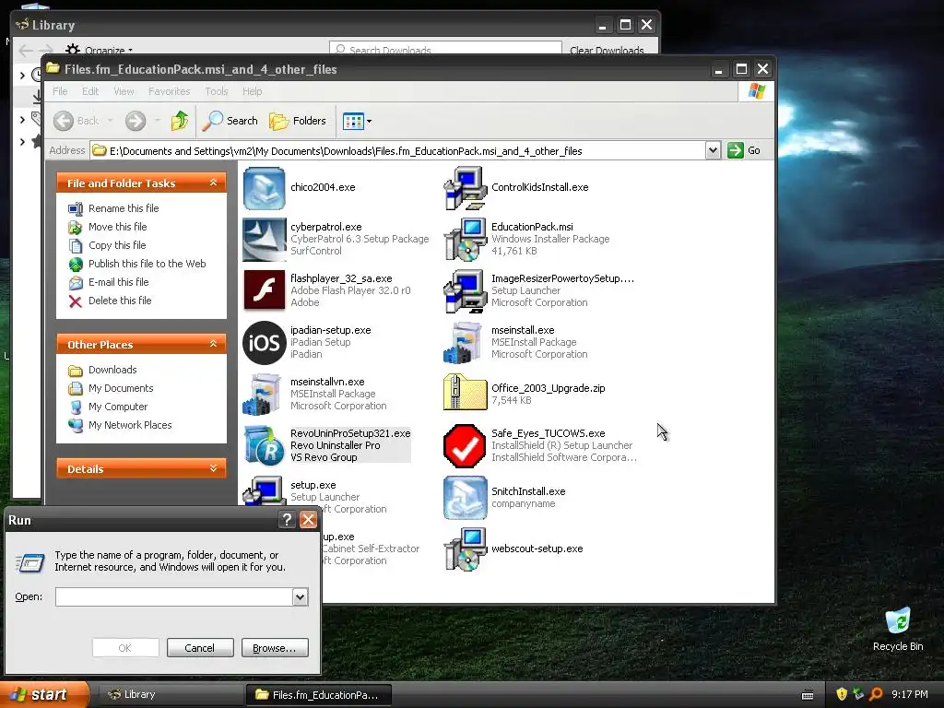Image resolution: width=944 pixels, height=708 pixels.
Task: Go to My Computer in Other Places
Action: coord(117,407)
